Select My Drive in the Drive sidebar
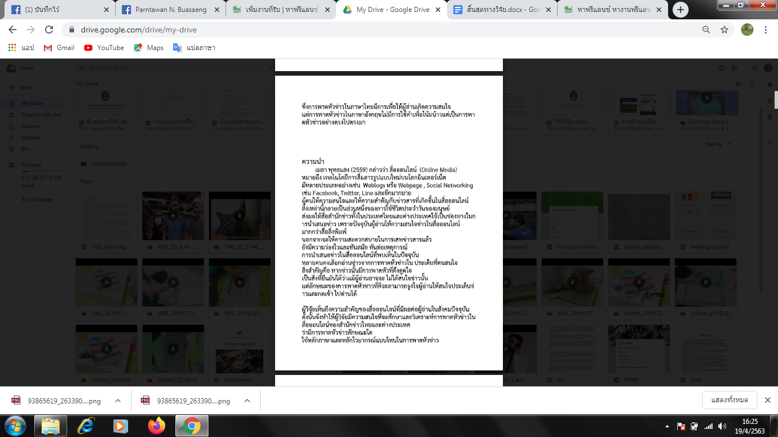This screenshot has width=778, height=437. (32, 104)
